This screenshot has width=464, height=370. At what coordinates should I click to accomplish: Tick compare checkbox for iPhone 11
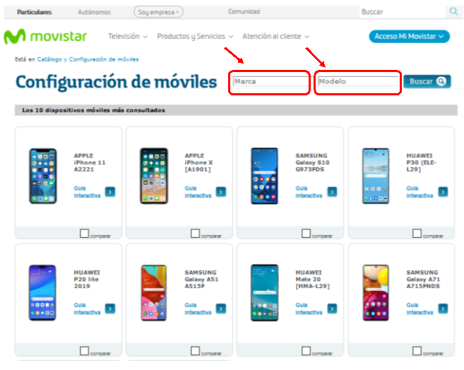coord(85,234)
